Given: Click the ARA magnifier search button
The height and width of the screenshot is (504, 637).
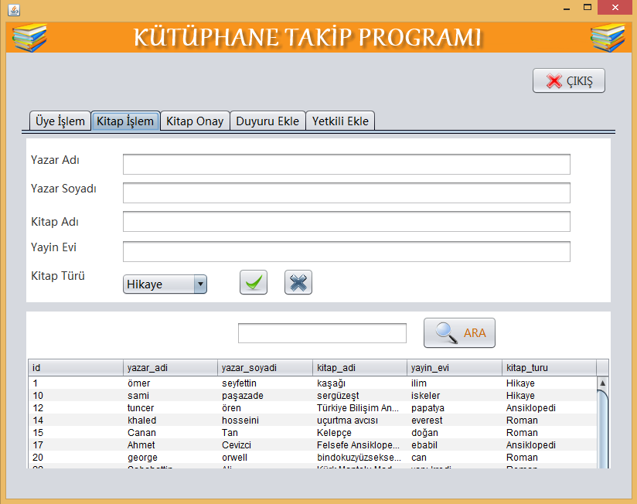Looking at the screenshot, I should [x=459, y=332].
